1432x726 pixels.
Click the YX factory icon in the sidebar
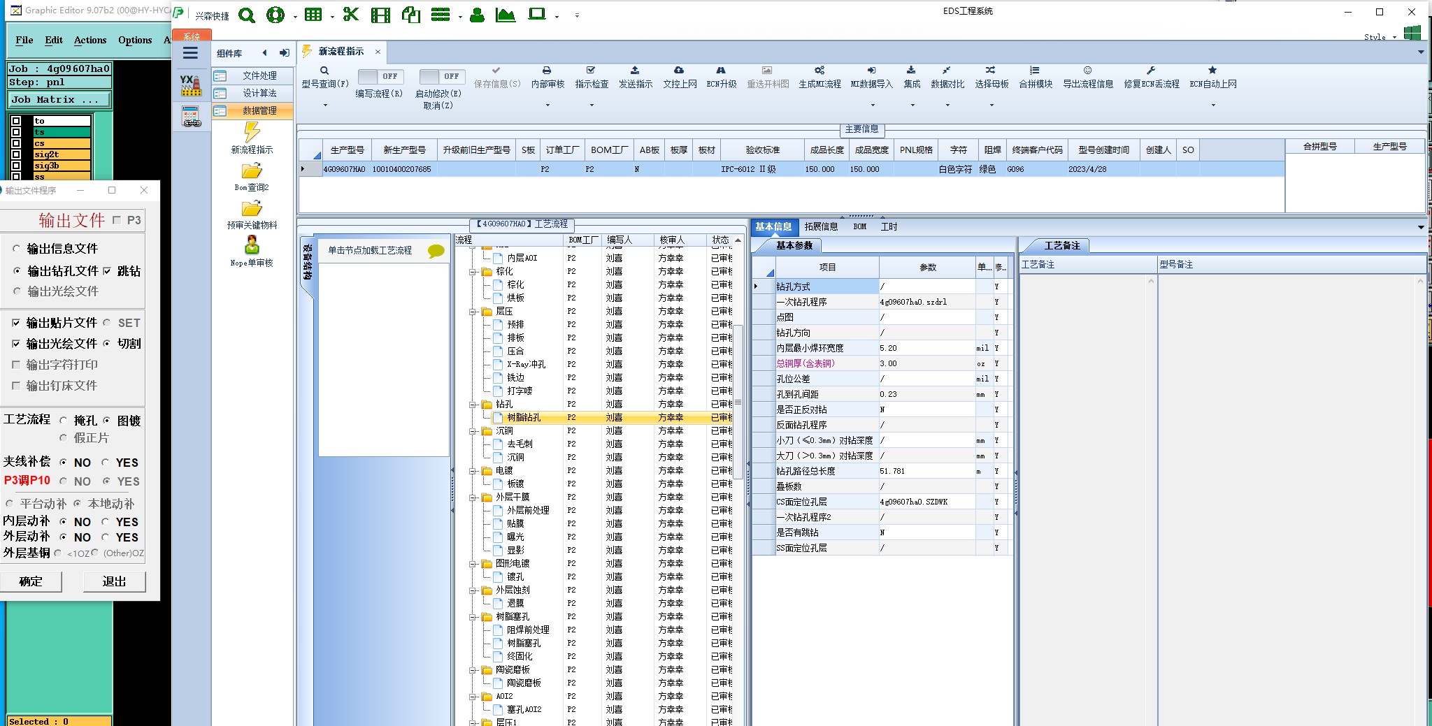[x=191, y=85]
